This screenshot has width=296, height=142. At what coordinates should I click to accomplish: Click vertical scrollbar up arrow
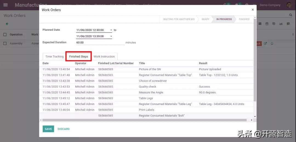pos(255,17)
